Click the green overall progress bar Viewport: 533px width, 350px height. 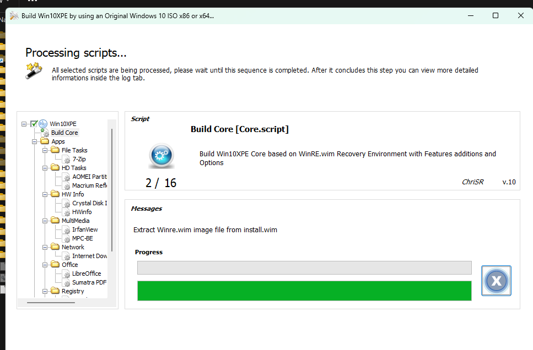[x=304, y=291]
